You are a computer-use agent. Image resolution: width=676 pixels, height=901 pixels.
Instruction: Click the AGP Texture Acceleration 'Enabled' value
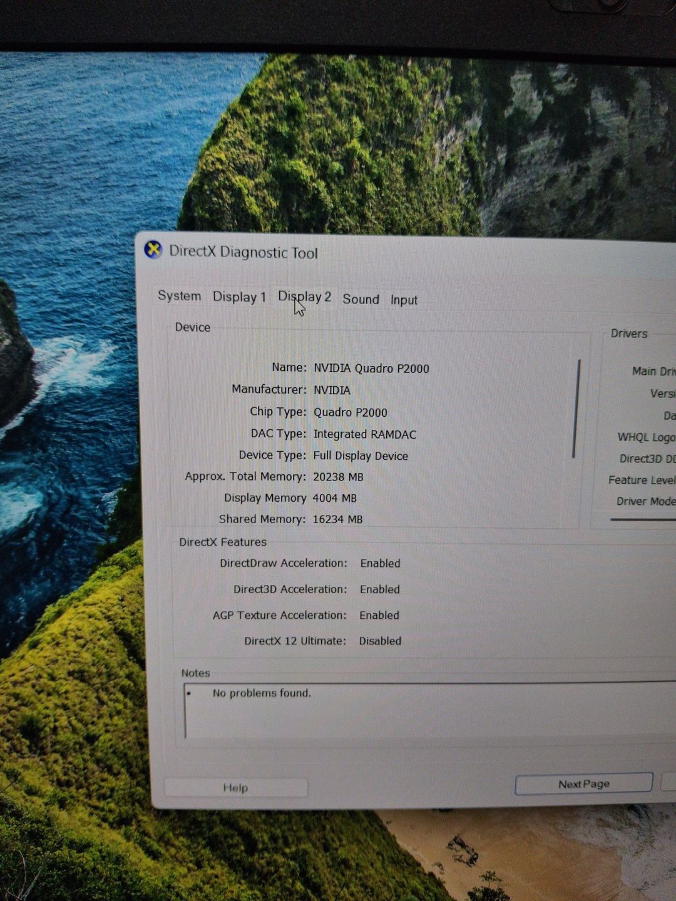point(379,615)
